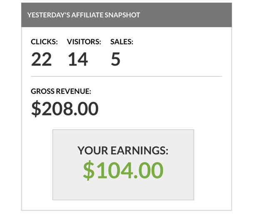The height and width of the screenshot is (214, 253).
Task: Click the horizontal divider below the stats
Action: 126,76
